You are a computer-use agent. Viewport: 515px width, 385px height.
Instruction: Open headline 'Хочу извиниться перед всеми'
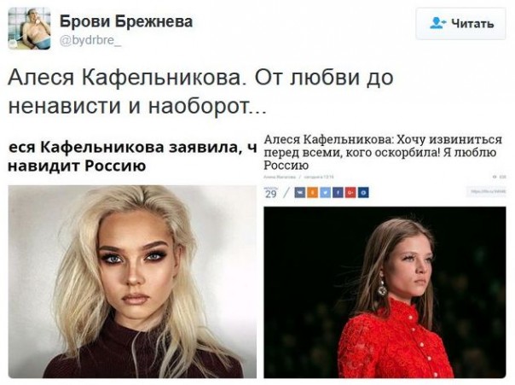click(383, 152)
